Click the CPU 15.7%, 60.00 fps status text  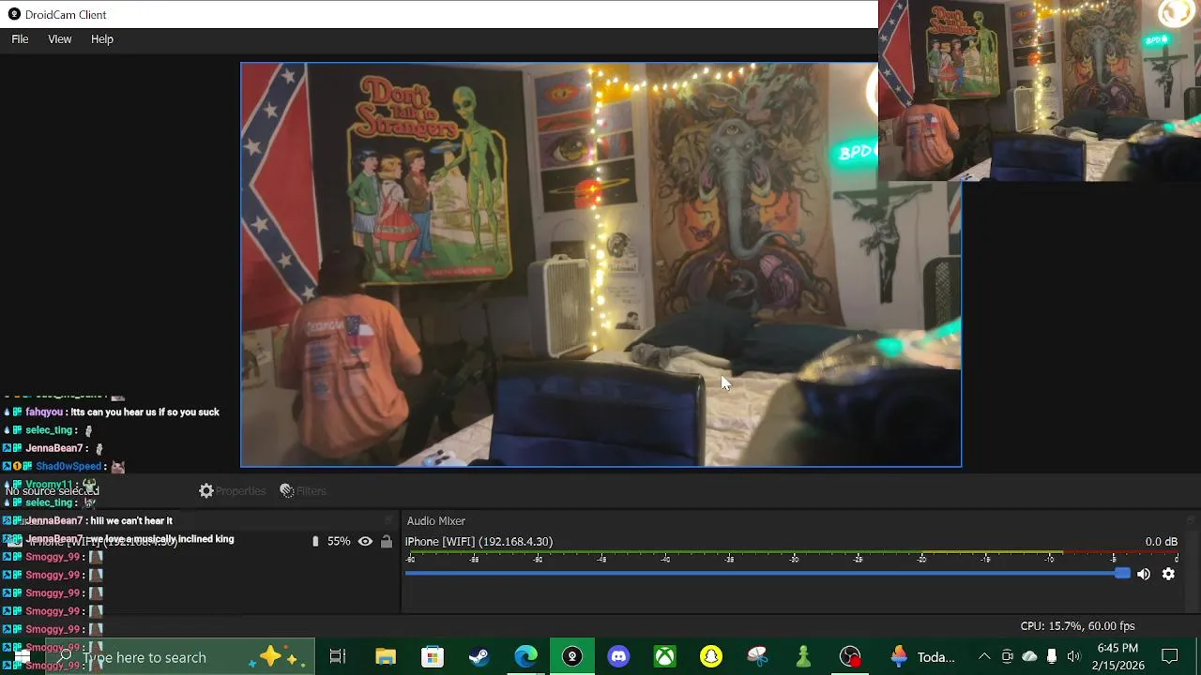click(1077, 626)
